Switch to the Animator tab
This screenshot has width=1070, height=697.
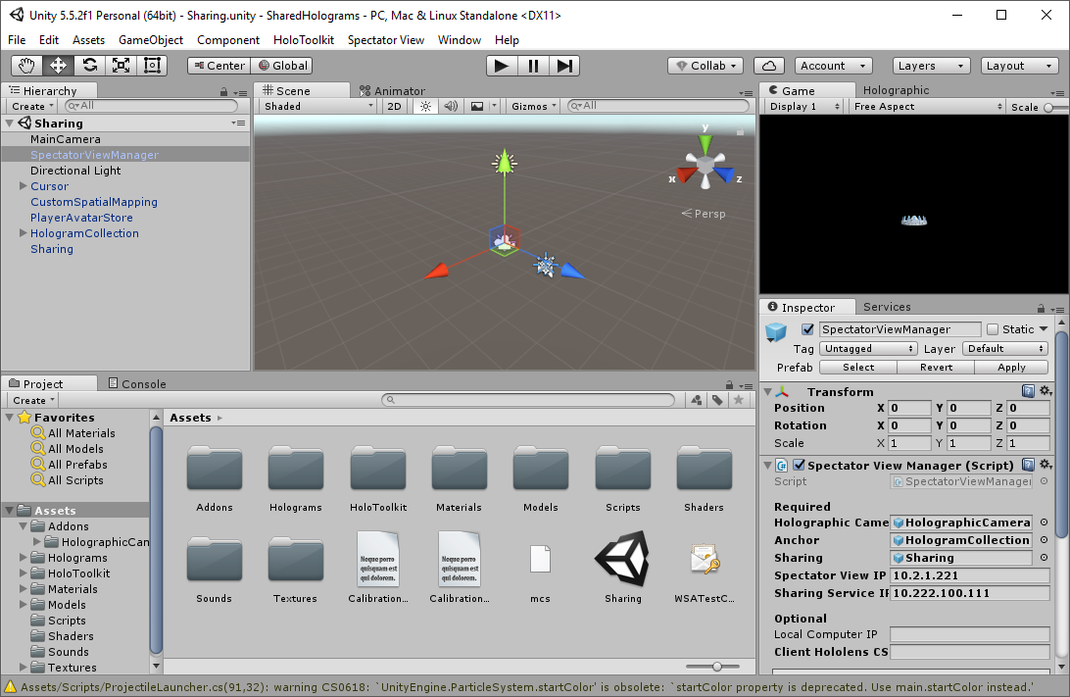(x=392, y=91)
